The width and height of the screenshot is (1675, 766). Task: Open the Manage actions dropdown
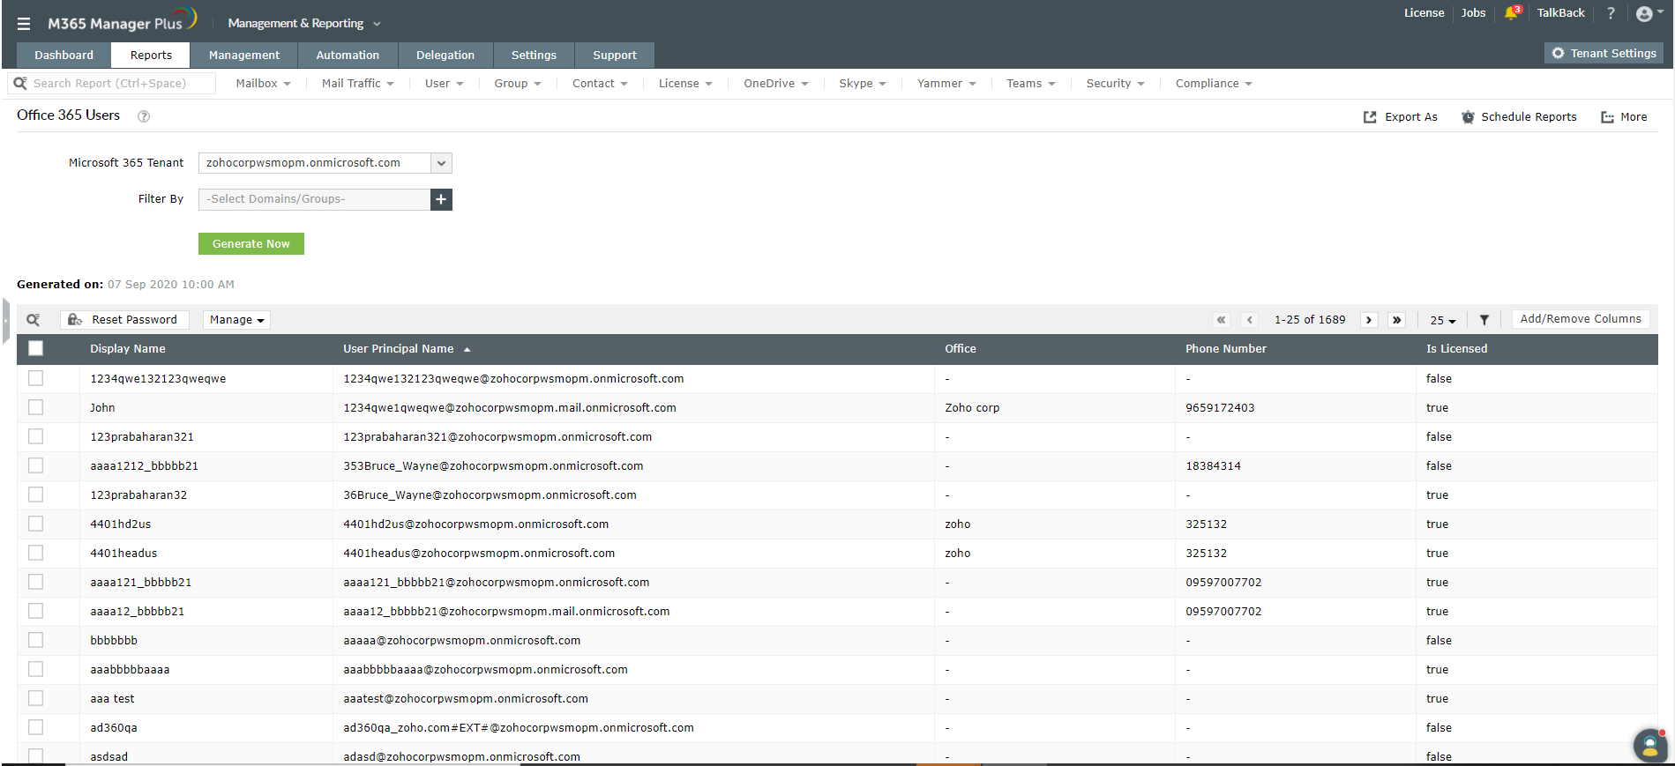coord(236,320)
